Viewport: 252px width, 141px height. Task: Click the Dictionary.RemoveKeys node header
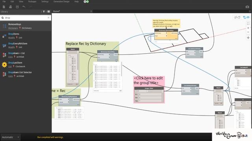coord(166,30)
